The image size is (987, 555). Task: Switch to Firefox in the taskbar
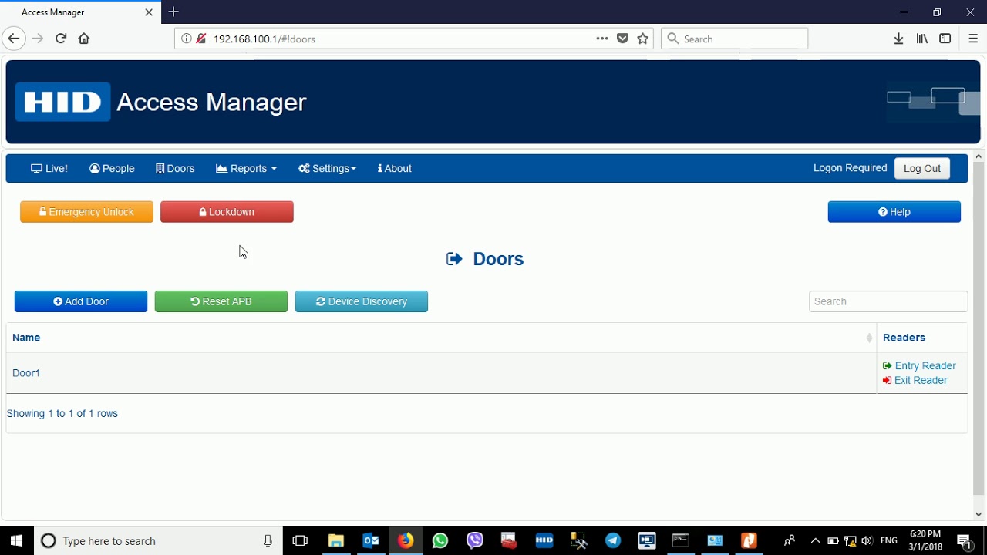(x=406, y=540)
